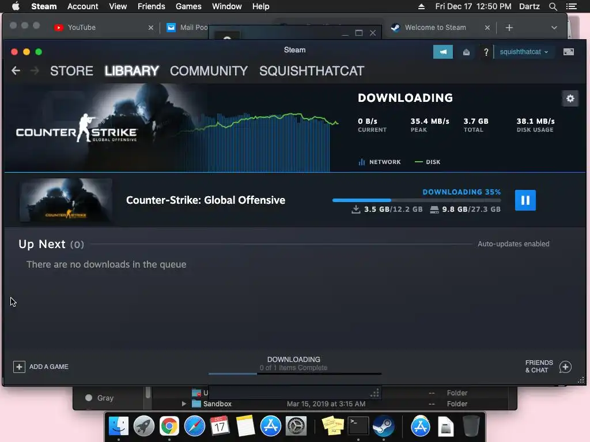Open the STORE section
Screen dimensions: 590x442
coord(71,71)
